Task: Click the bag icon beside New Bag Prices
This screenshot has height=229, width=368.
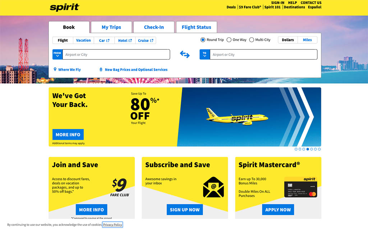Action: tap(101, 69)
